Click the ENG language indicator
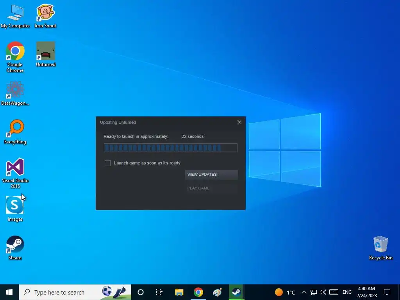 point(347,292)
